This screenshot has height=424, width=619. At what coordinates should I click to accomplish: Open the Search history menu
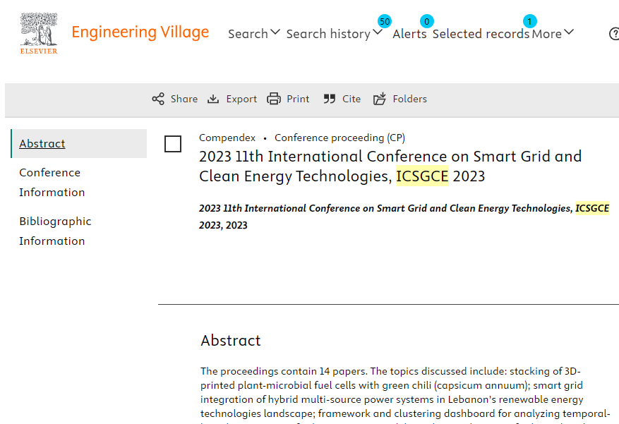pyautogui.click(x=328, y=34)
